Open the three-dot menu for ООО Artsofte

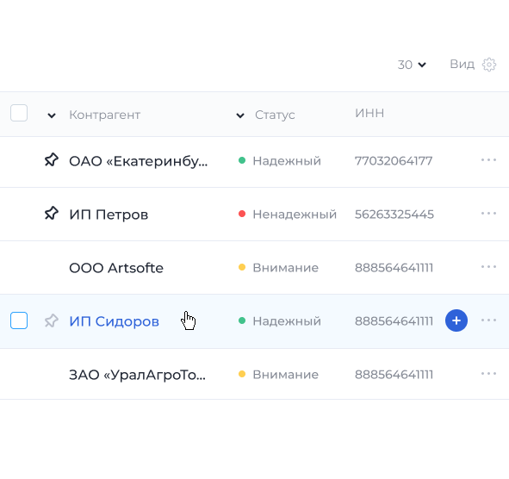488,266
